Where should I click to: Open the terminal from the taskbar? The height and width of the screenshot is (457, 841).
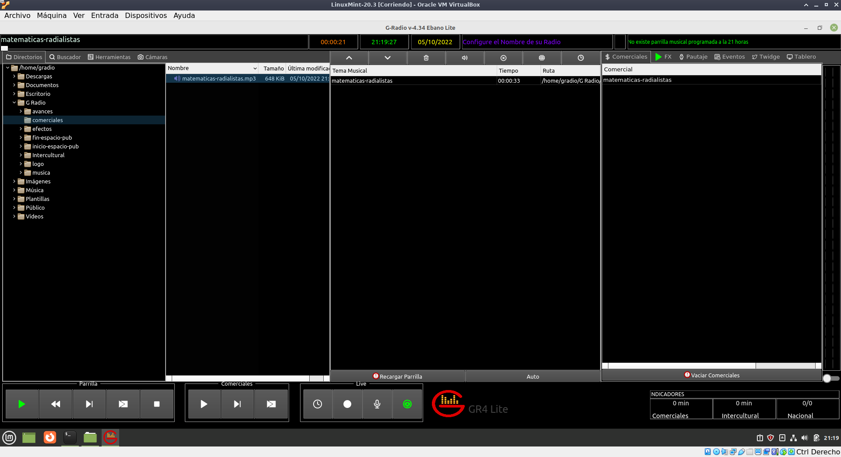70,437
